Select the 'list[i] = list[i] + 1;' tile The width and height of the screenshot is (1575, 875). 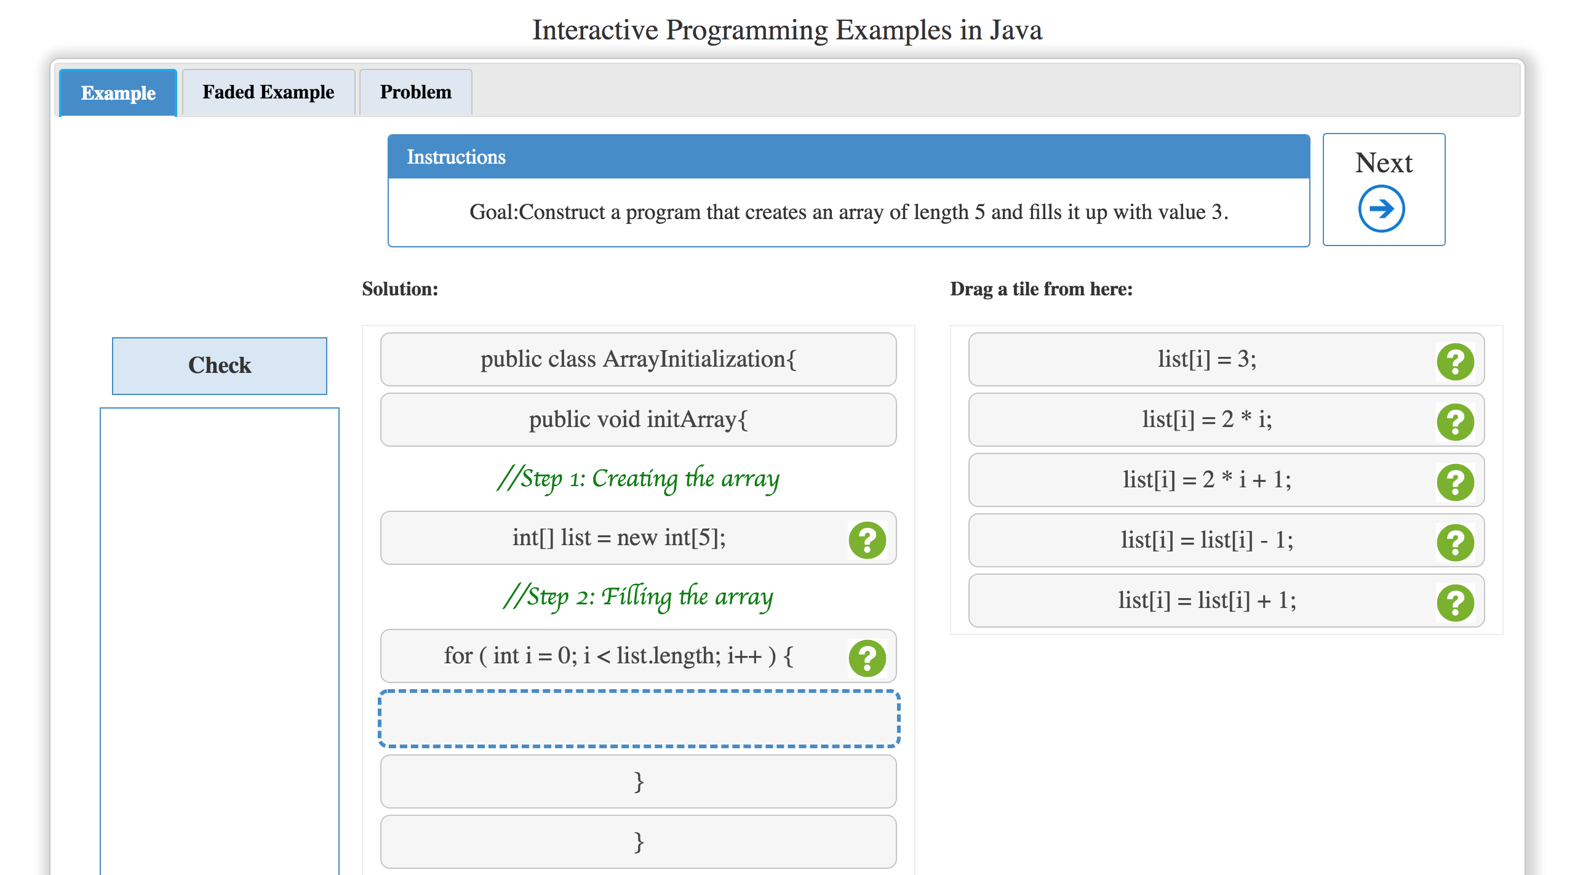pyautogui.click(x=1226, y=601)
